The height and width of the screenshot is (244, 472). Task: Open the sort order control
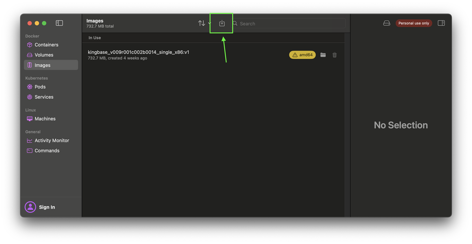202,23
